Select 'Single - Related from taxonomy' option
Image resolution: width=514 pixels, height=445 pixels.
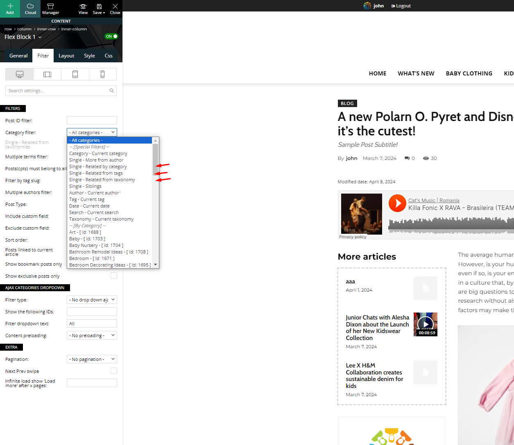[x=110, y=180]
